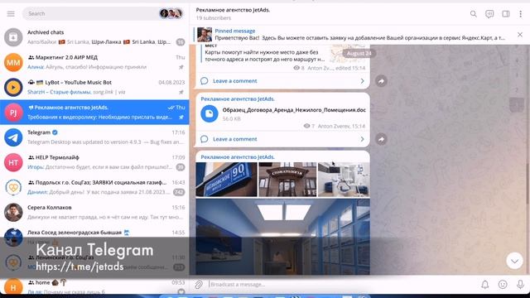Toggle the right info sidebar panel
The image size is (530, 298).
pos(506,14)
